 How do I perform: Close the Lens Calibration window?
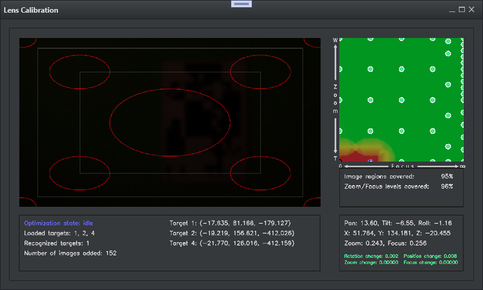coord(472,10)
